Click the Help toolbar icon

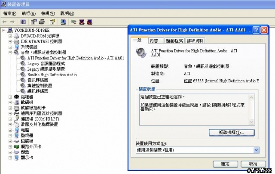click(x=52, y=22)
